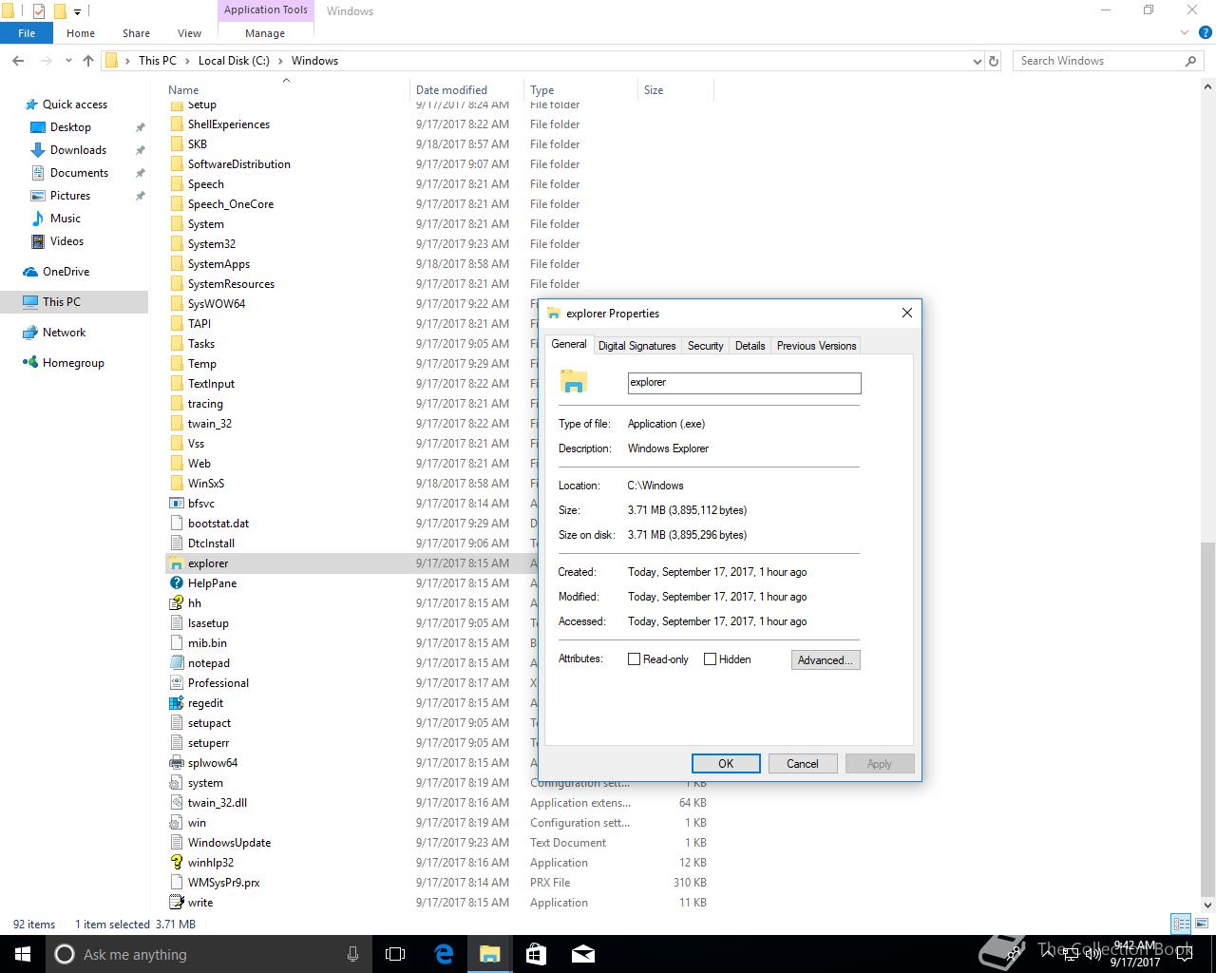Screen dimensions: 1216x973
Task: Switch to the Share ribbon tab
Action: coord(136,33)
